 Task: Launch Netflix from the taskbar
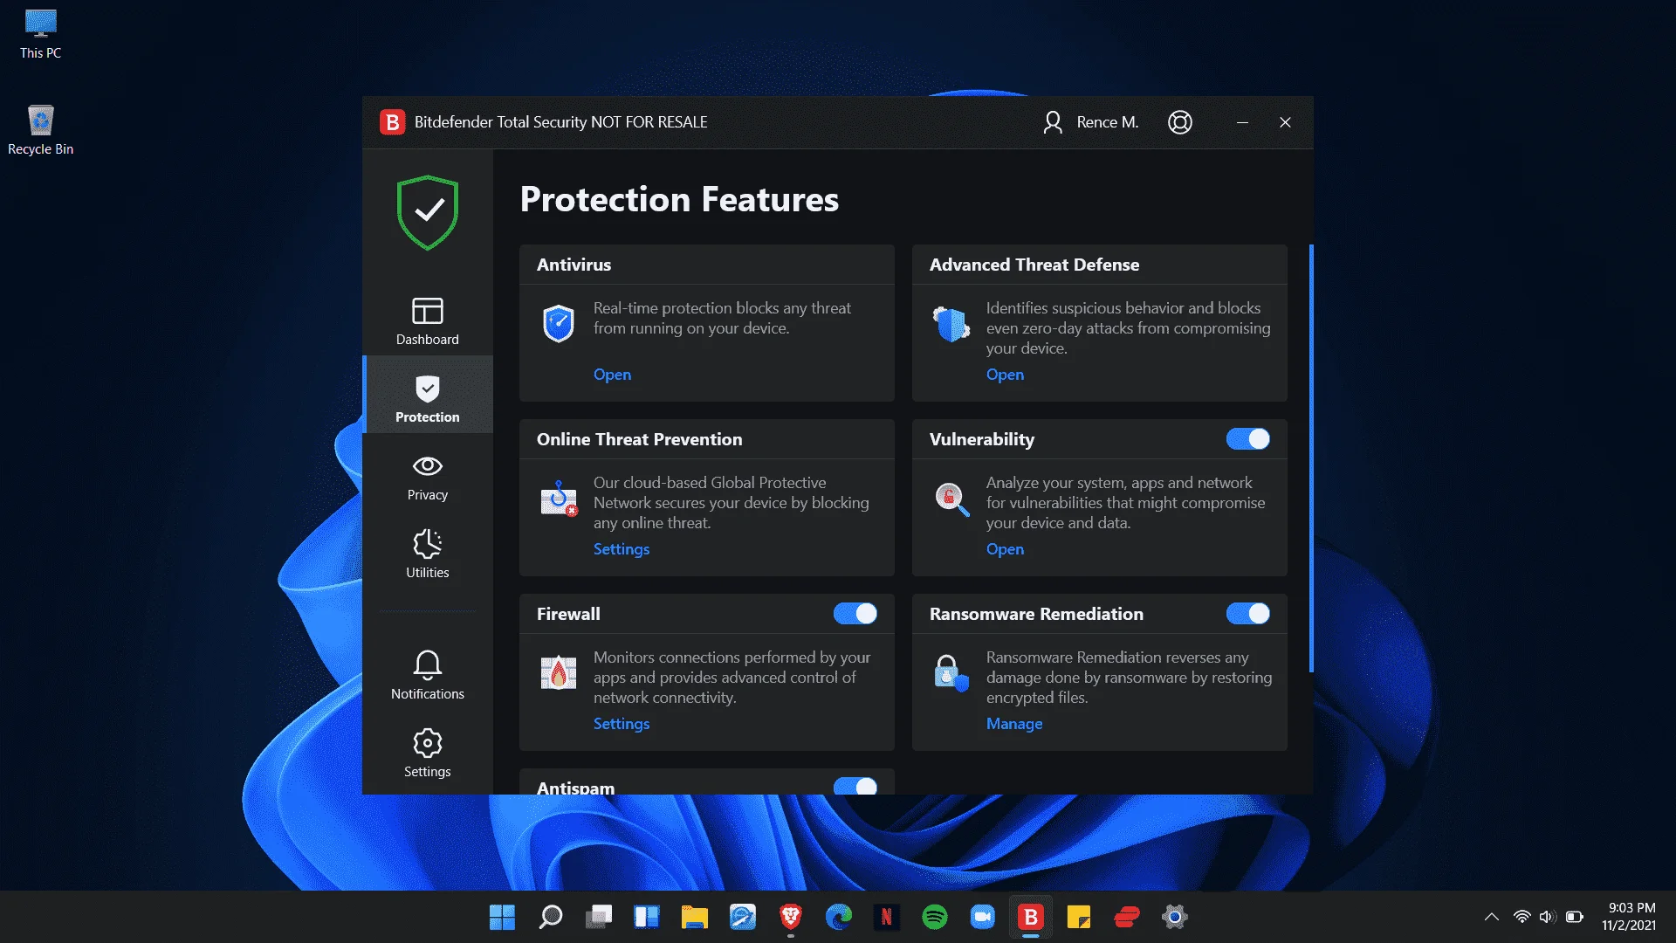[x=886, y=917]
